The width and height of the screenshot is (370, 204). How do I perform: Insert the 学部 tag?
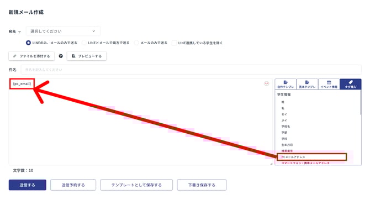click(284, 133)
